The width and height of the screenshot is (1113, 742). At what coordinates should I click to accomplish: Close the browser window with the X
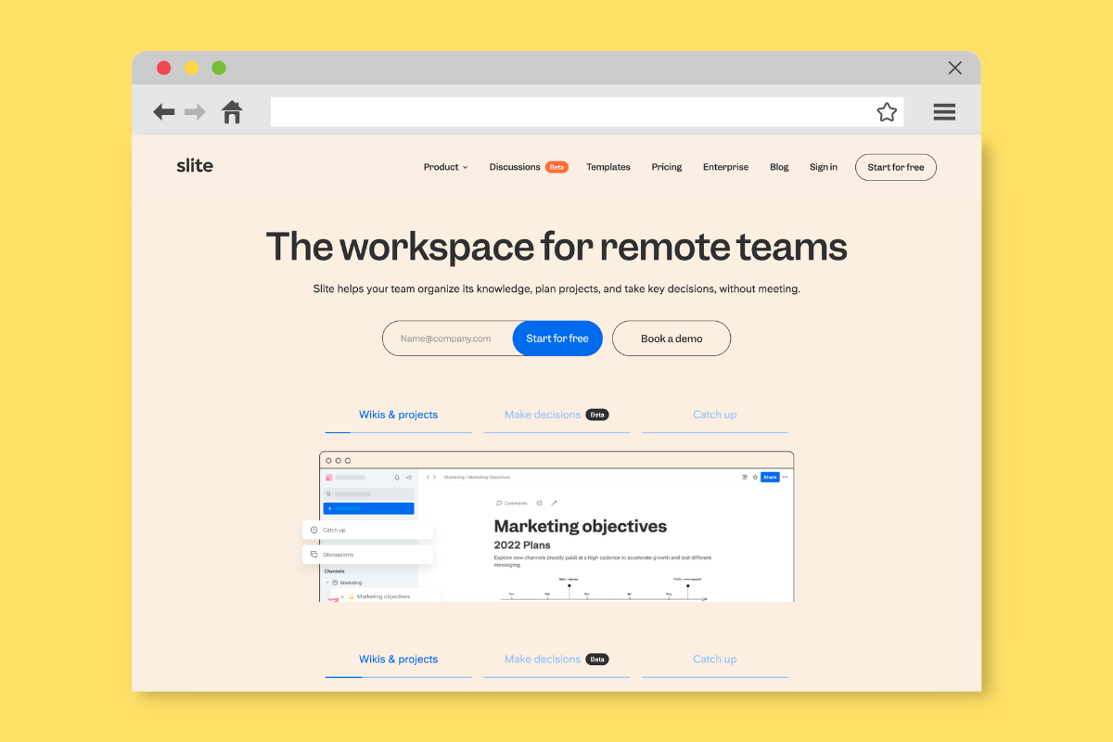click(955, 68)
